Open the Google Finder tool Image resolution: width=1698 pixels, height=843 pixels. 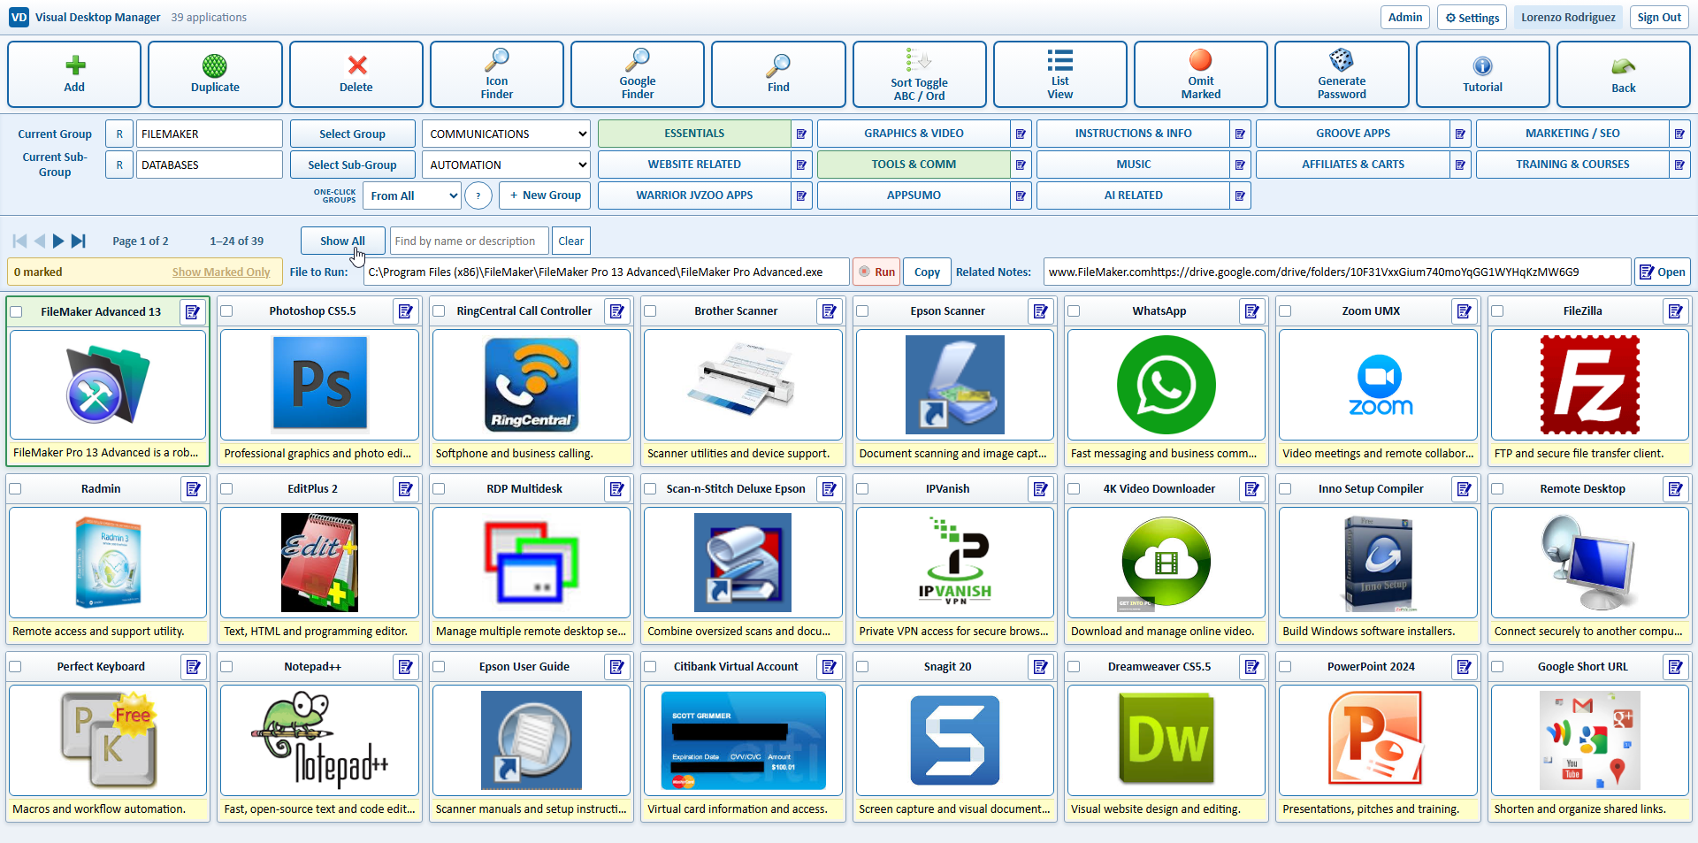click(638, 74)
